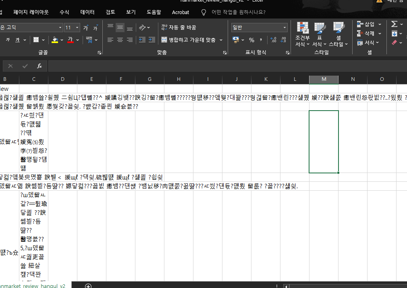
Task: Open 조건부 서식 conditional formatting
Action: pyautogui.click(x=302, y=34)
